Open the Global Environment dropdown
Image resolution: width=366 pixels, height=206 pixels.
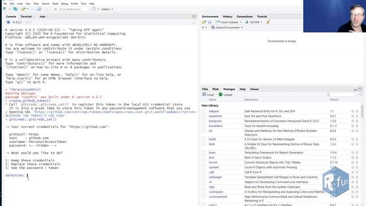tap(227, 27)
